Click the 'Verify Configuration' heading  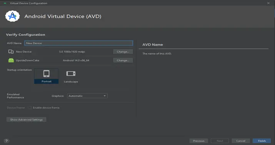point(26,35)
